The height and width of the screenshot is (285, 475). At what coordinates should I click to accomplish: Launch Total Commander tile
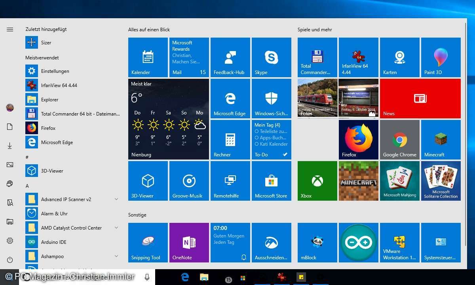pyautogui.click(x=317, y=57)
